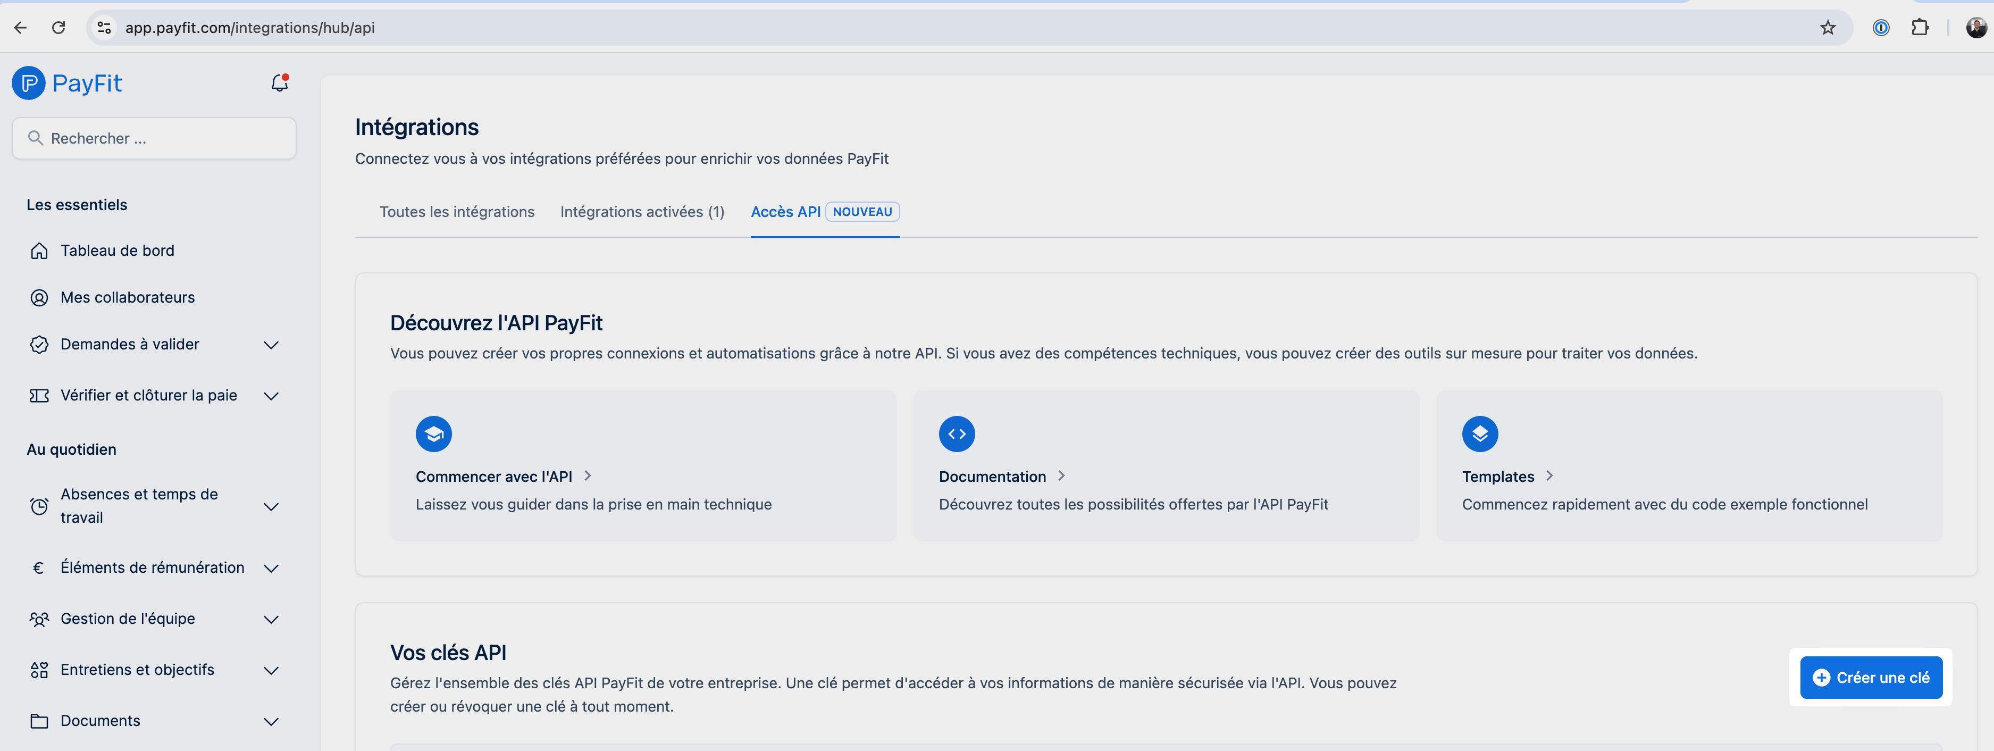Screen dimensions: 1994x751
Task: Focus the Rechercher search field
Action: pos(155,139)
